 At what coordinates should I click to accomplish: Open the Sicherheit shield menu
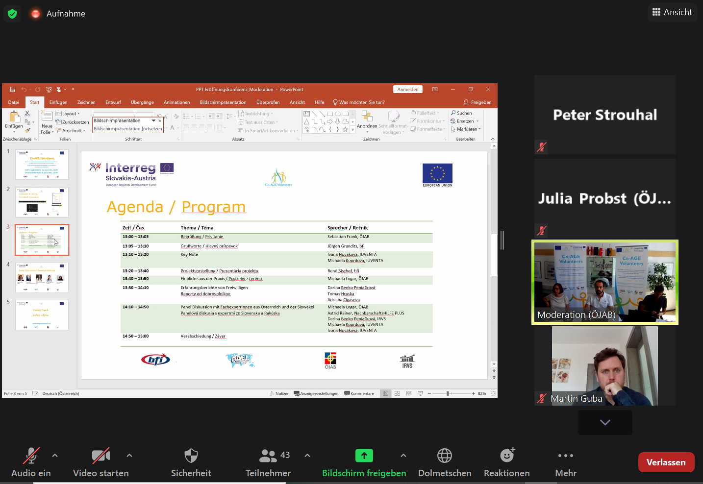191,462
